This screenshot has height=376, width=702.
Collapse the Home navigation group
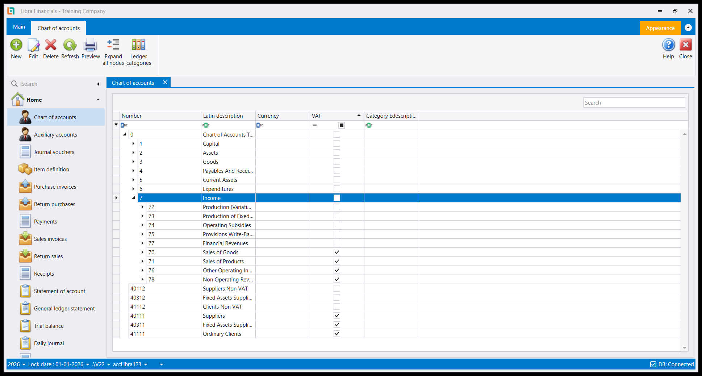coord(98,100)
